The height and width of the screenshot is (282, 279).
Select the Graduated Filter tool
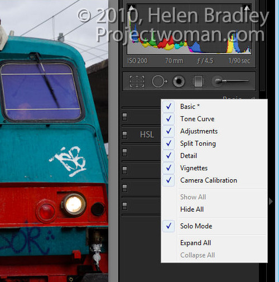coord(198,81)
